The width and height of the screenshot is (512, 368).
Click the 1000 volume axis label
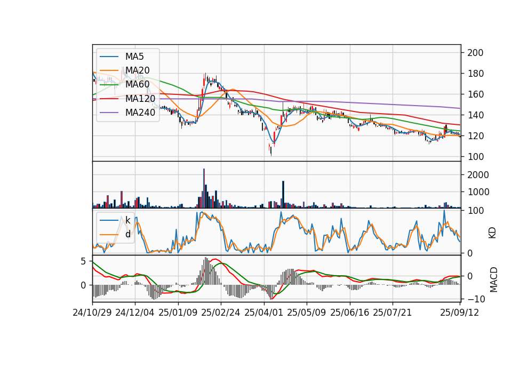pos(478,192)
